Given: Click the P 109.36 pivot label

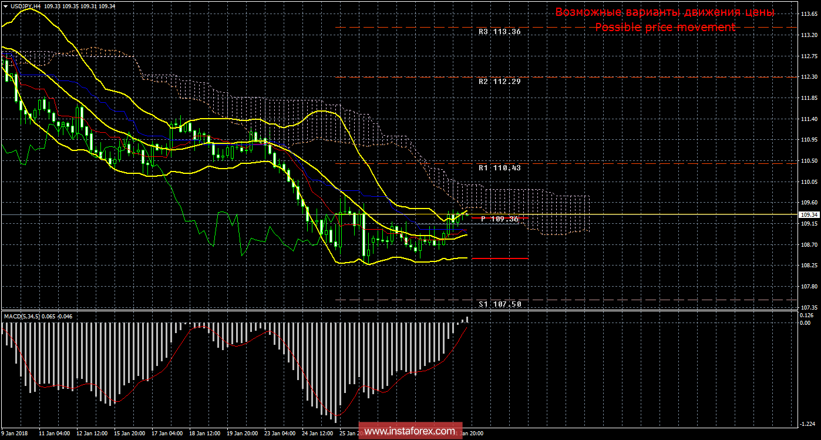Looking at the screenshot, I should 499,219.
